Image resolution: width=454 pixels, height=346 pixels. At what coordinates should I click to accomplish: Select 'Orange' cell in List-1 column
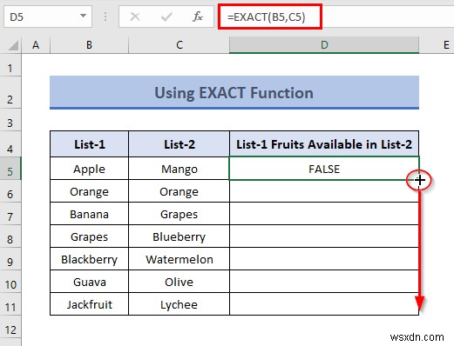coord(89,191)
